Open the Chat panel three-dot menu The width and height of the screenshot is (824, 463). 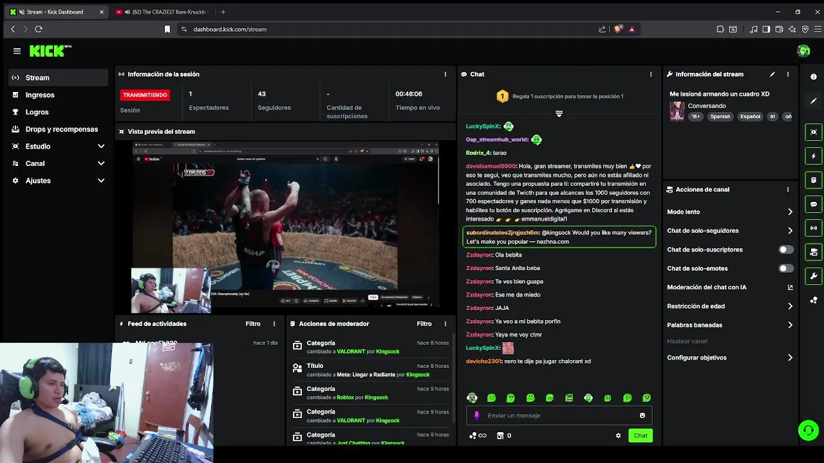click(651, 74)
